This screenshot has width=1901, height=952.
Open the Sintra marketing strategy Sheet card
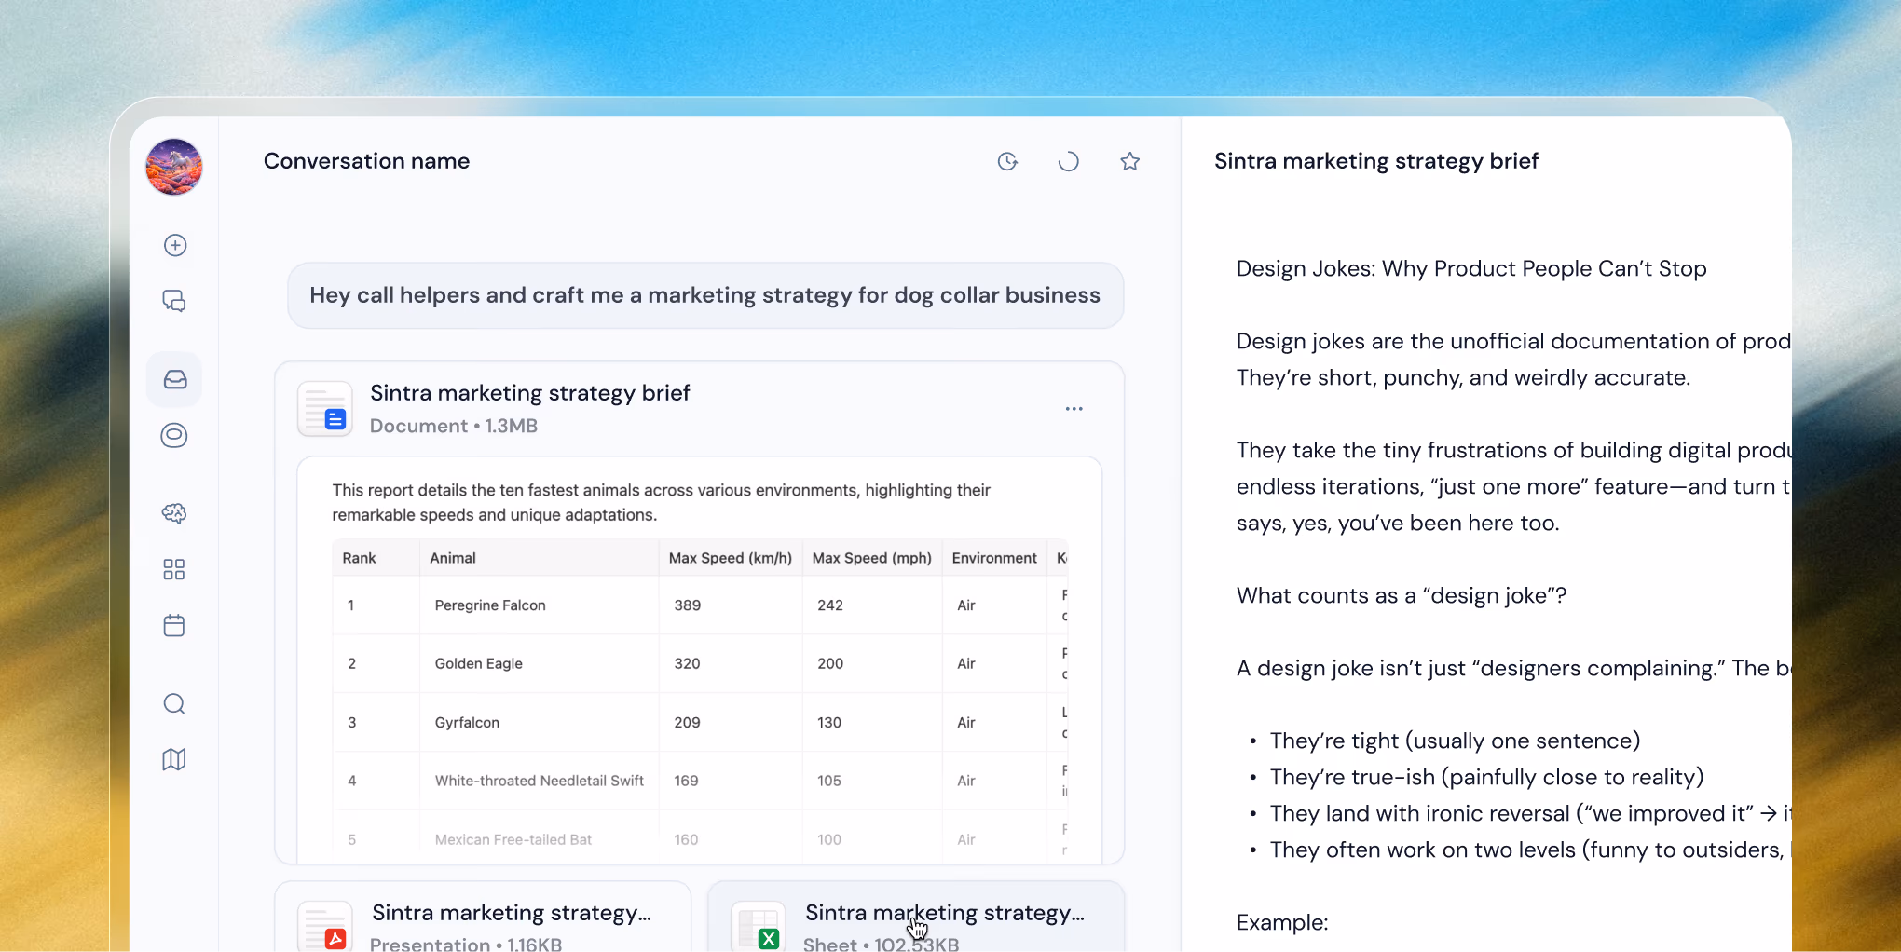(916, 917)
